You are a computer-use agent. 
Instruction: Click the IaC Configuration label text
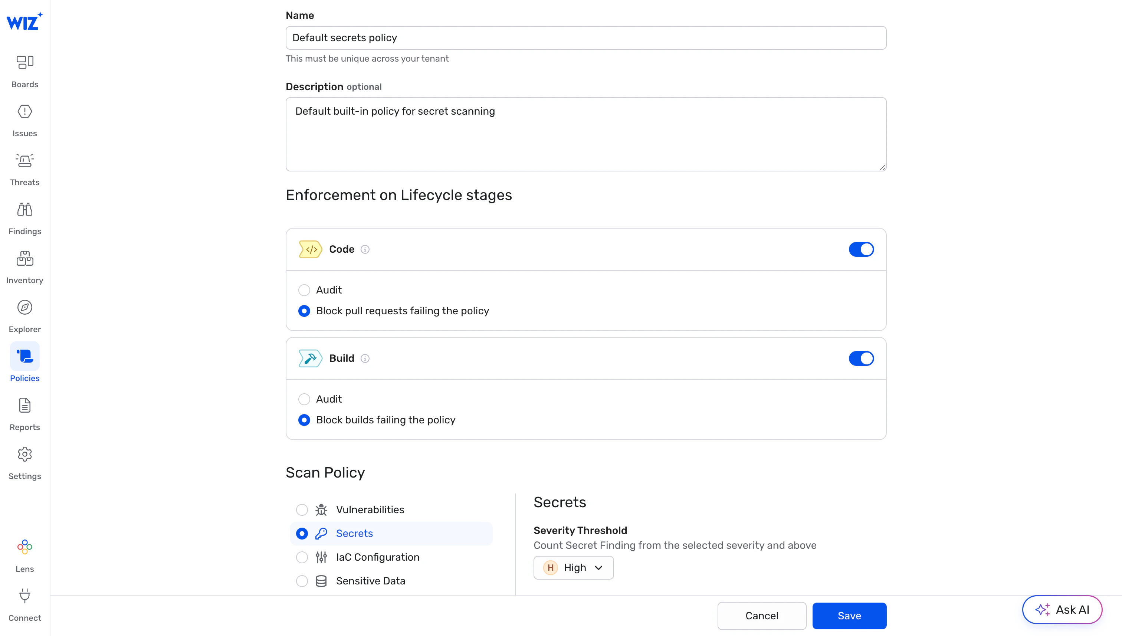377,557
